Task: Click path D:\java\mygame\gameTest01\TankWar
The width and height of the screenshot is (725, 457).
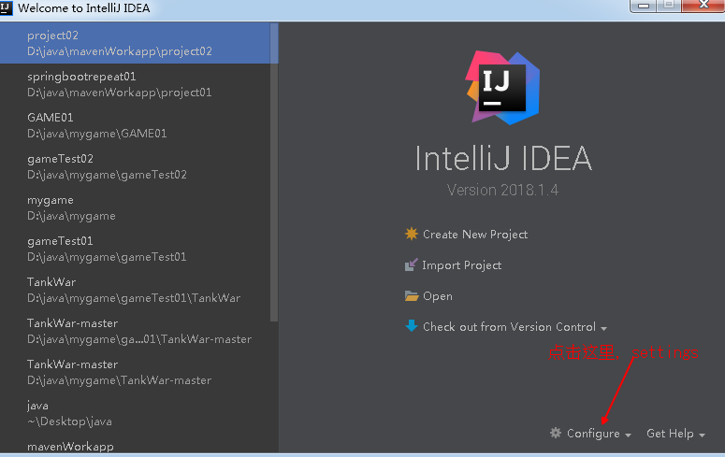Action: coord(134,298)
